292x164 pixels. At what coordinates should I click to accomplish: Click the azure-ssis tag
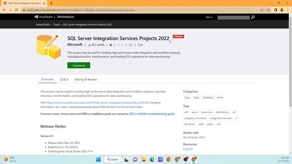coord(207,112)
